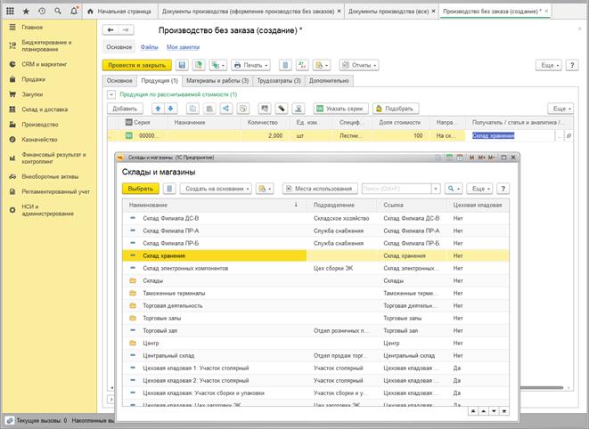The image size is (589, 429).
Task: Open the 'Трудозатраты (3)' tab
Action: (278, 80)
